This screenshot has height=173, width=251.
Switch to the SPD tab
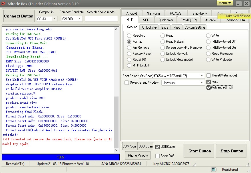[146, 20]
